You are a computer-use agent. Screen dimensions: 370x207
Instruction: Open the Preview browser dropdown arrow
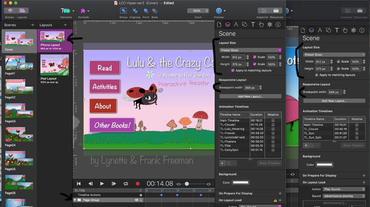224,11
